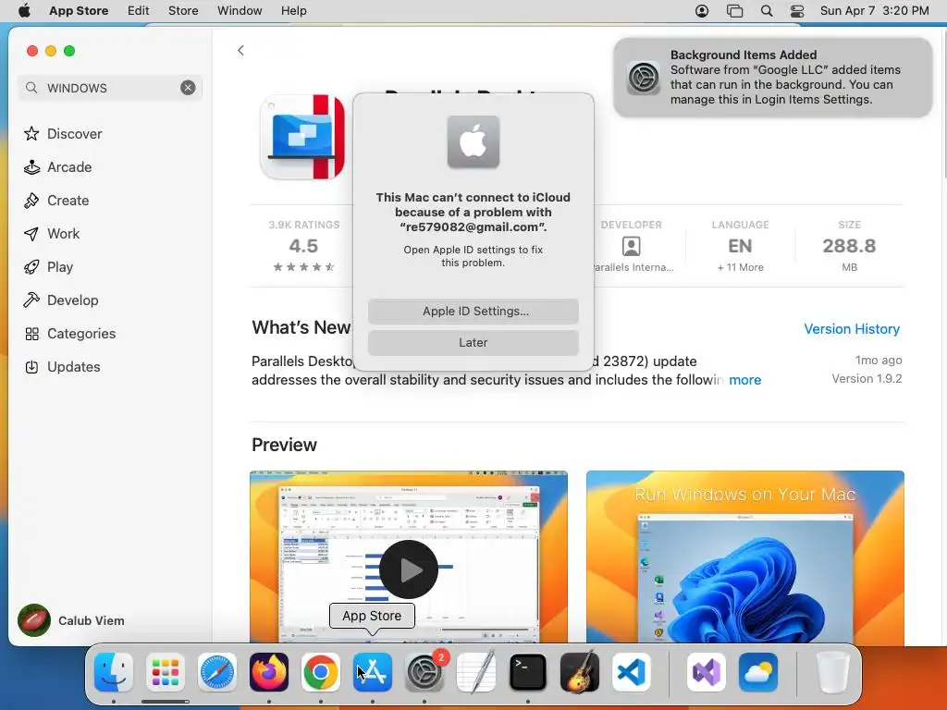Click the Parallels Desktop app icon
Viewport: 947px width, 710px height.
(x=302, y=137)
